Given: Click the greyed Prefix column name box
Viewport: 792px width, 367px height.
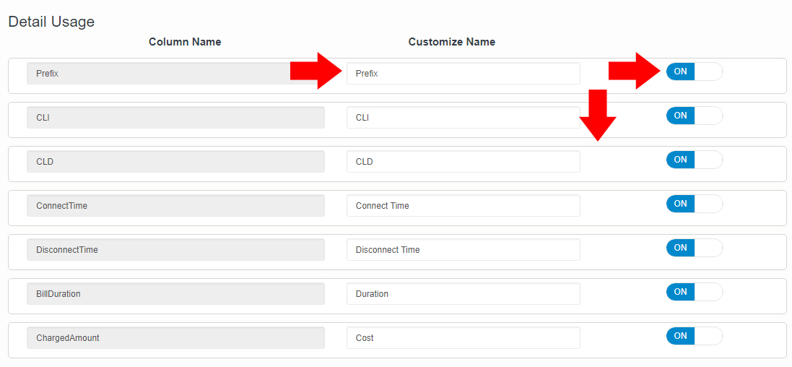Looking at the screenshot, I should 159,74.
